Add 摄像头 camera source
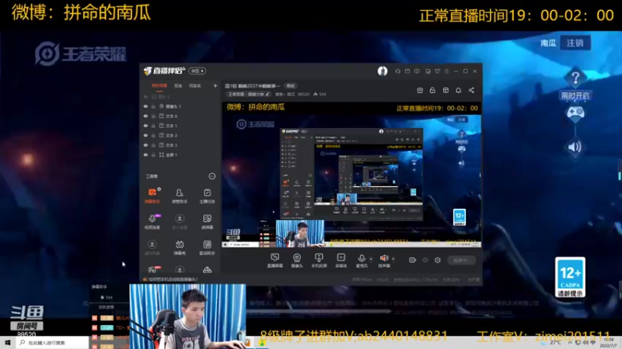Screen dimensions: 622x349 [297, 261]
